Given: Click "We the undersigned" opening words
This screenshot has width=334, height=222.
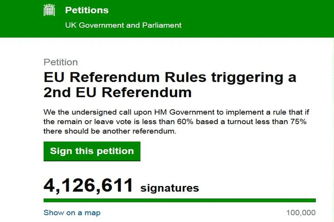Looking at the screenshot, I should point(74,113).
